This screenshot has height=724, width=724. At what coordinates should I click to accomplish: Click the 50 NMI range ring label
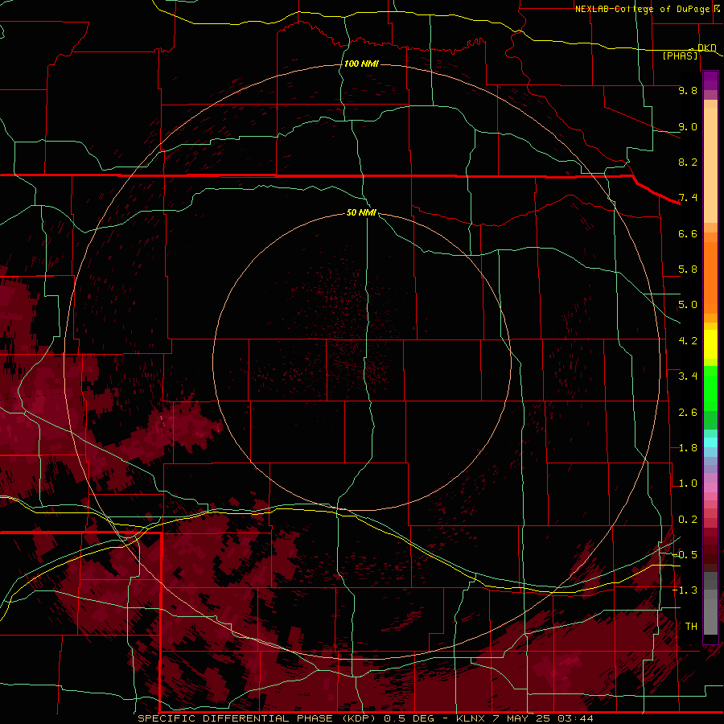pos(361,212)
